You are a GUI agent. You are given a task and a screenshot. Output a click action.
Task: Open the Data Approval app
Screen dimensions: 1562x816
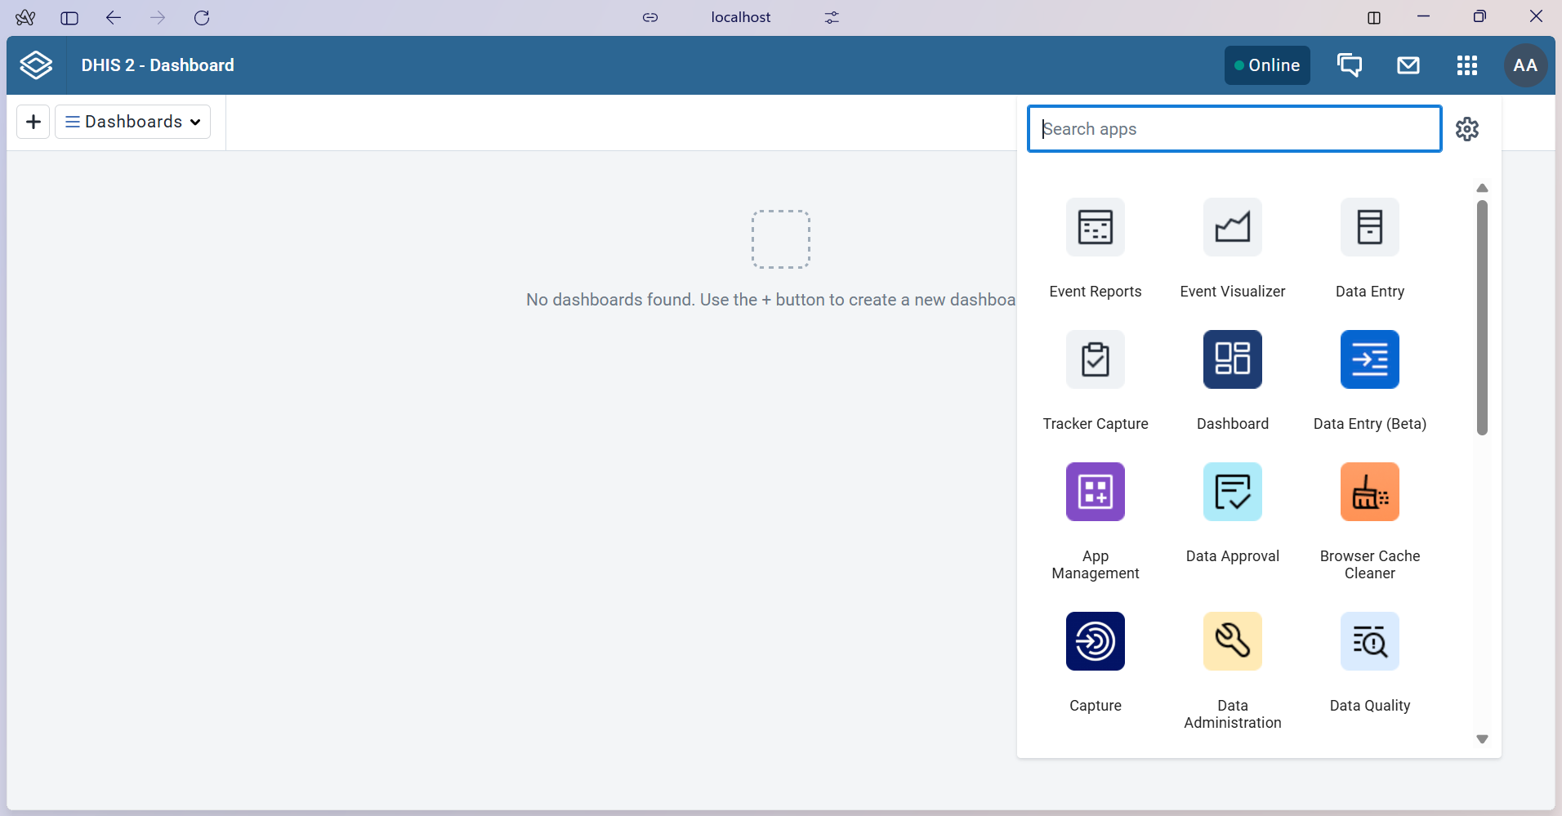pyautogui.click(x=1233, y=492)
